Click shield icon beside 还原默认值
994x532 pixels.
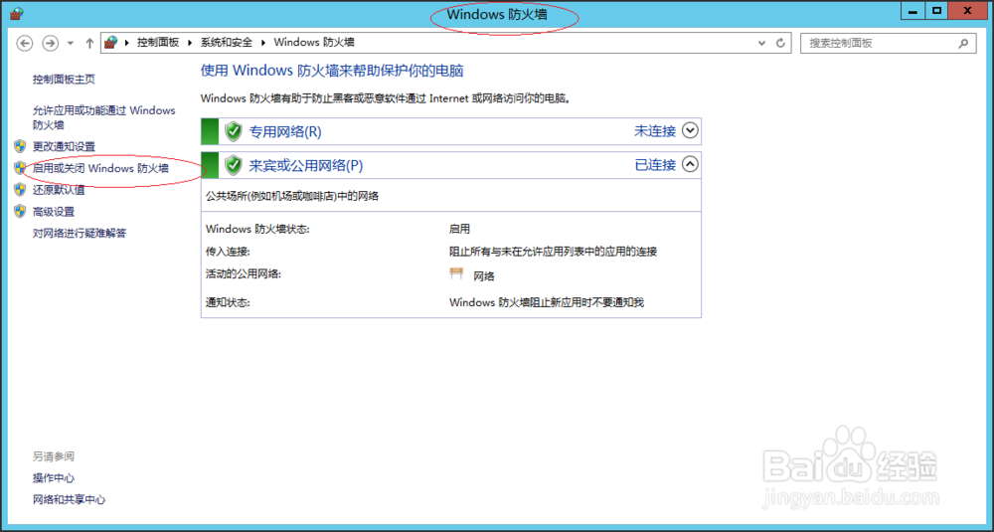20,190
